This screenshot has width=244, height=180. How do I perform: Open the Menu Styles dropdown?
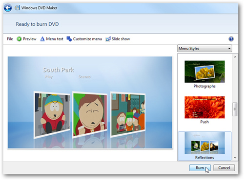204,49
